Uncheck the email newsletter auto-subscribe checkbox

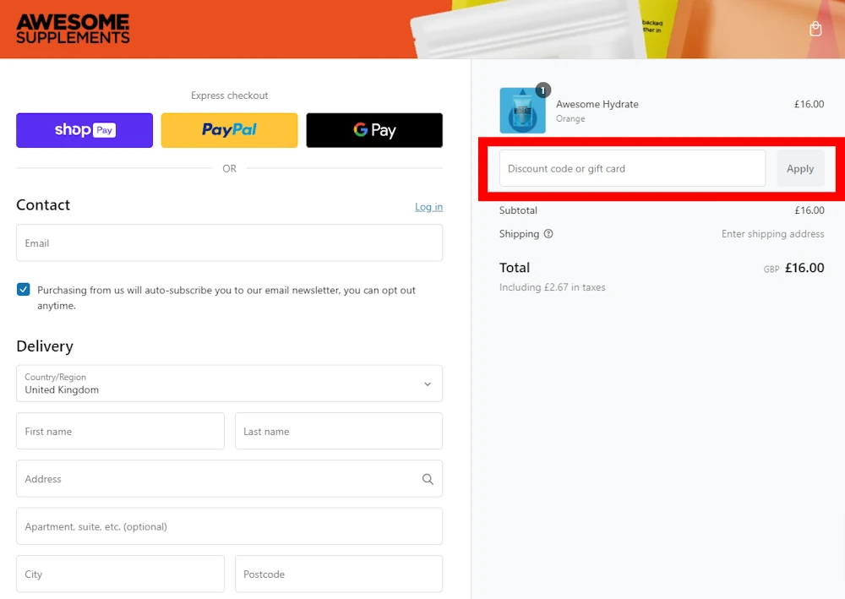coord(24,290)
